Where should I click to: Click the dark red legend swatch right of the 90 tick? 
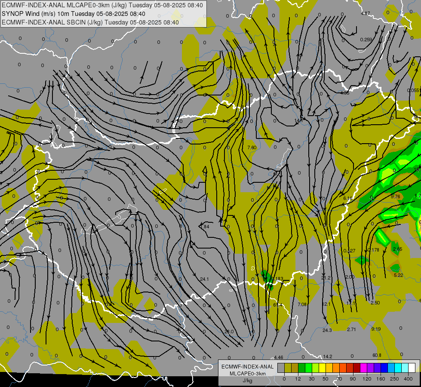click(x=357, y=368)
